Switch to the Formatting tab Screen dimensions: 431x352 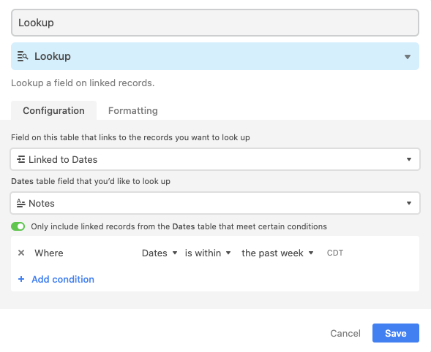click(x=132, y=110)
